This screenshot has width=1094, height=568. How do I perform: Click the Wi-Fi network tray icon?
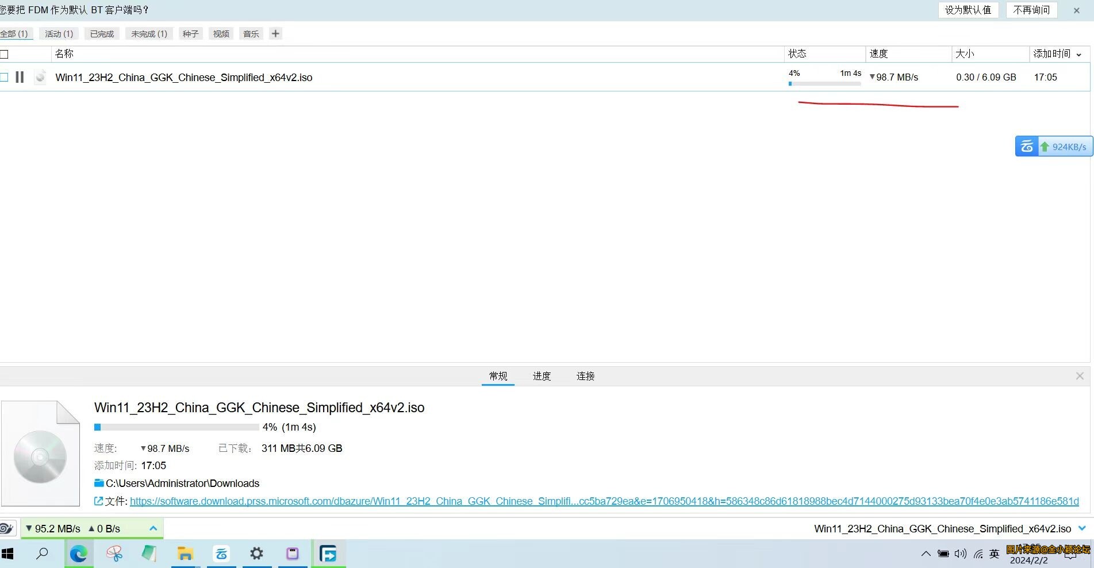pos(978,554)
